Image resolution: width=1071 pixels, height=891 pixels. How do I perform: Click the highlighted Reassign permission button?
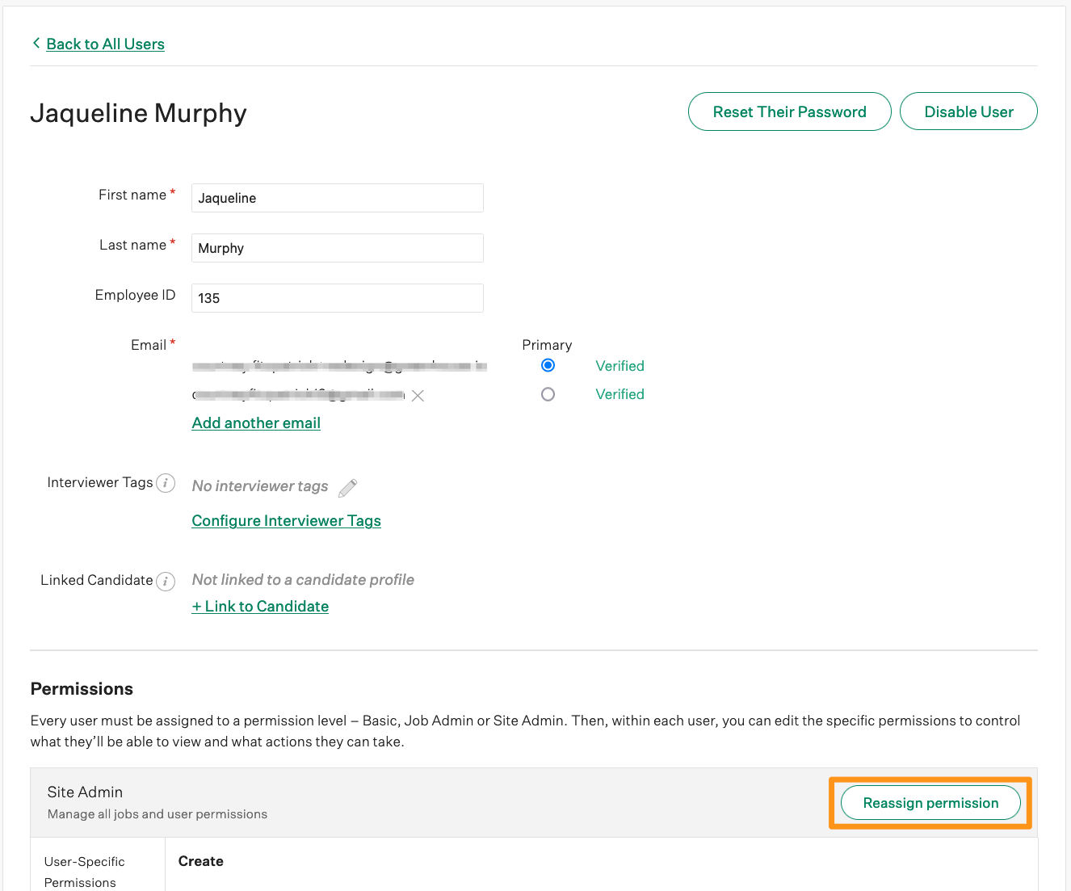click(930, 803)
